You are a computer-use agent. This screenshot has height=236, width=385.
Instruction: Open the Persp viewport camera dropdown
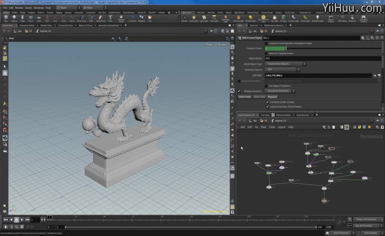pyautogui.click(x=210, y=45)
